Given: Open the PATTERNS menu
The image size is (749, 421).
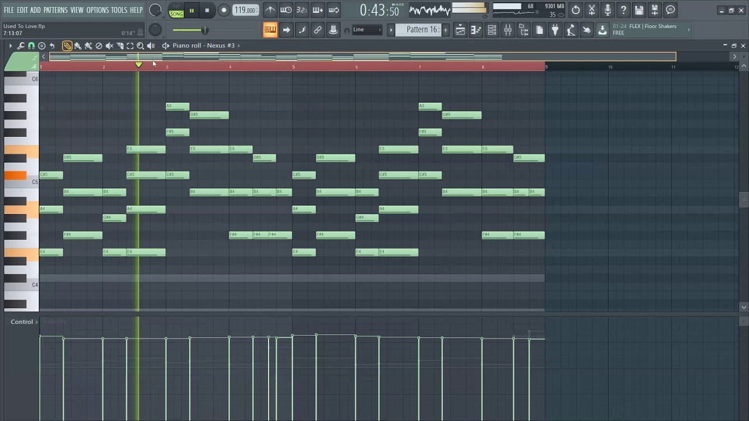Looking at the screenshot, I should click(x=56, y=10).
